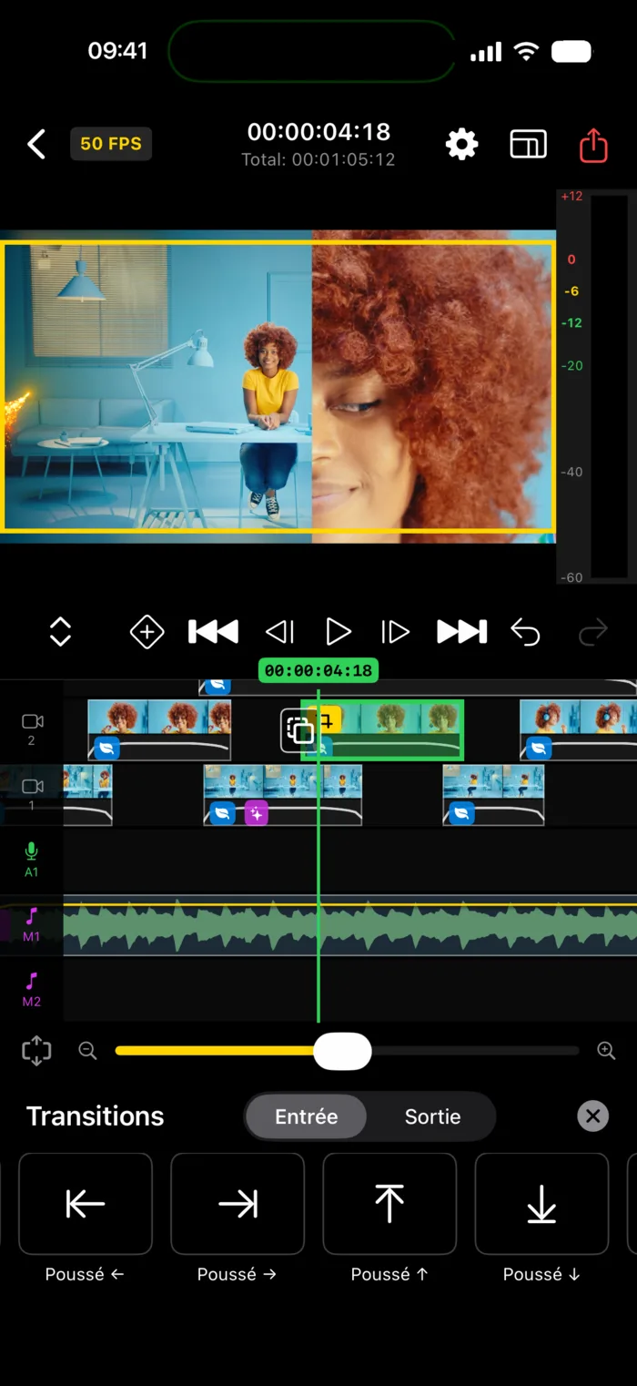Open the 50 FPS frame rate setting
The image size is (637, 1386).
tap(111, 144)
